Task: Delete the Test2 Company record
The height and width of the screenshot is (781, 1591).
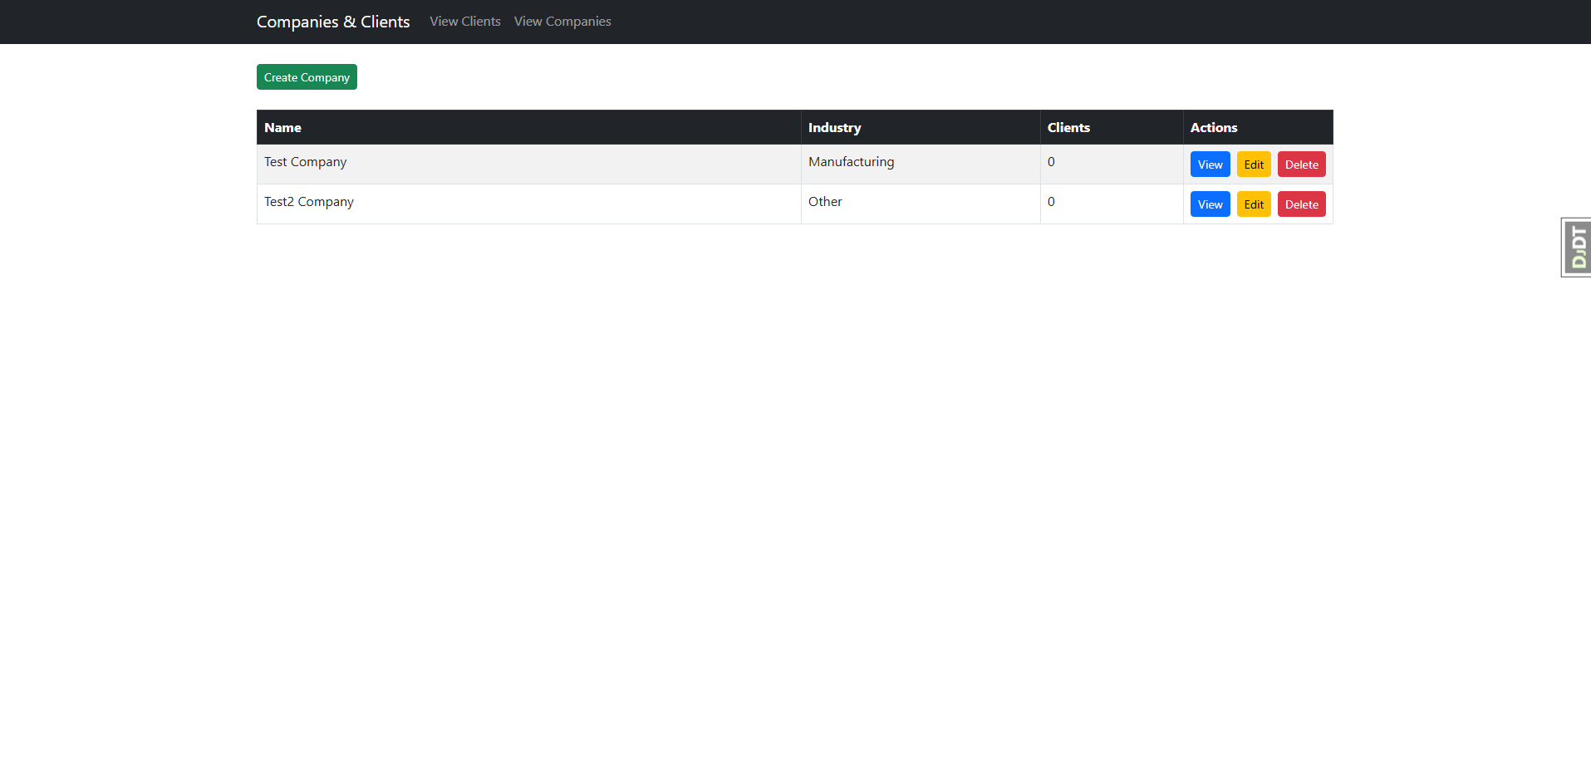Action: [x=1301, y=204]
